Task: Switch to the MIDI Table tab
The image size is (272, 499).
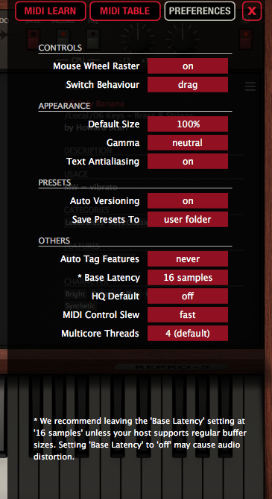Action: pyautogui.click(x=125, y=11)
